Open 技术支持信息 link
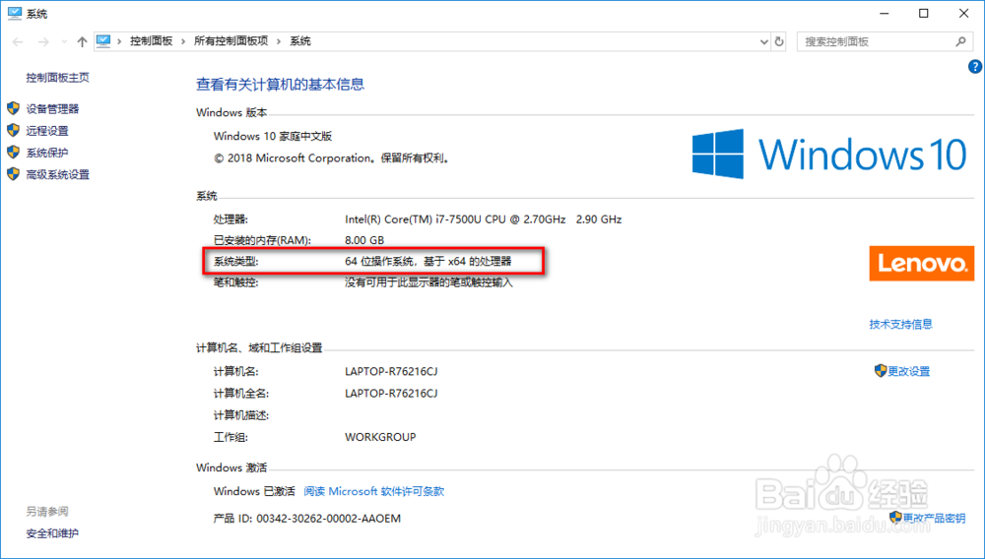Image resolution: width=985 pixels, height=559 pixels. [901, 325]
